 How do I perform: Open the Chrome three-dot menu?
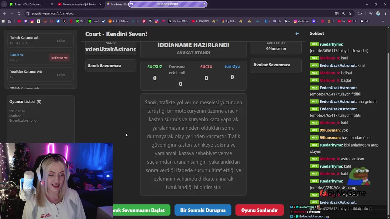pyautogui.click(x=385, y=13)
